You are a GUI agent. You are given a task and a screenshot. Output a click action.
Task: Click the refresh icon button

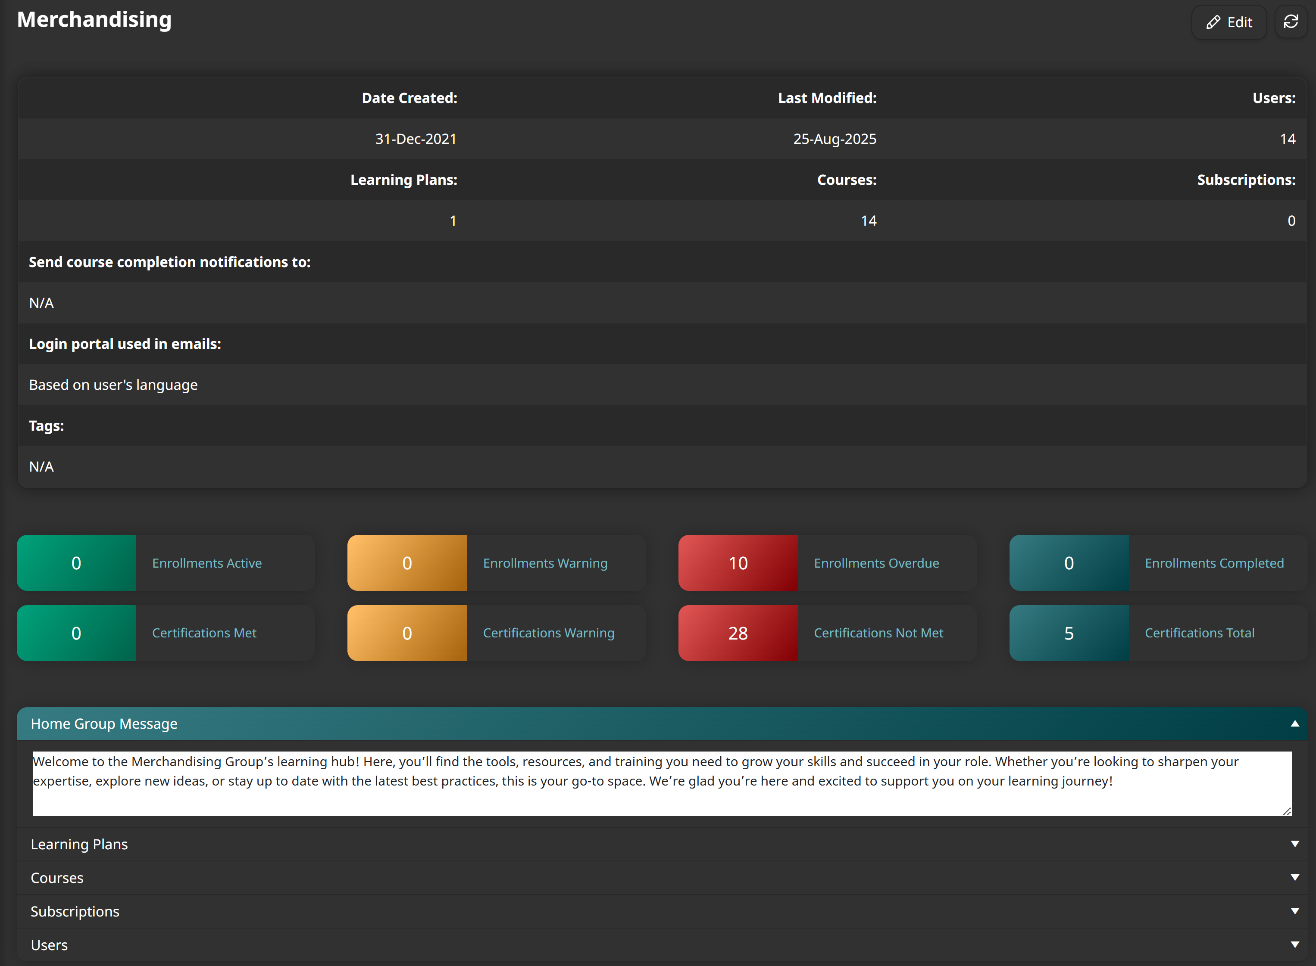coord(1290,22)
